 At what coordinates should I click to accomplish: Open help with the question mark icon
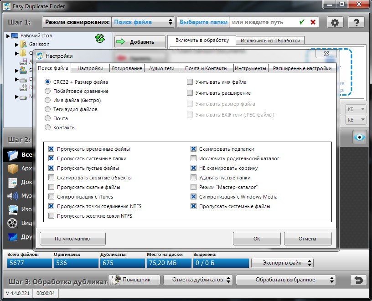[x=356, y=22]
